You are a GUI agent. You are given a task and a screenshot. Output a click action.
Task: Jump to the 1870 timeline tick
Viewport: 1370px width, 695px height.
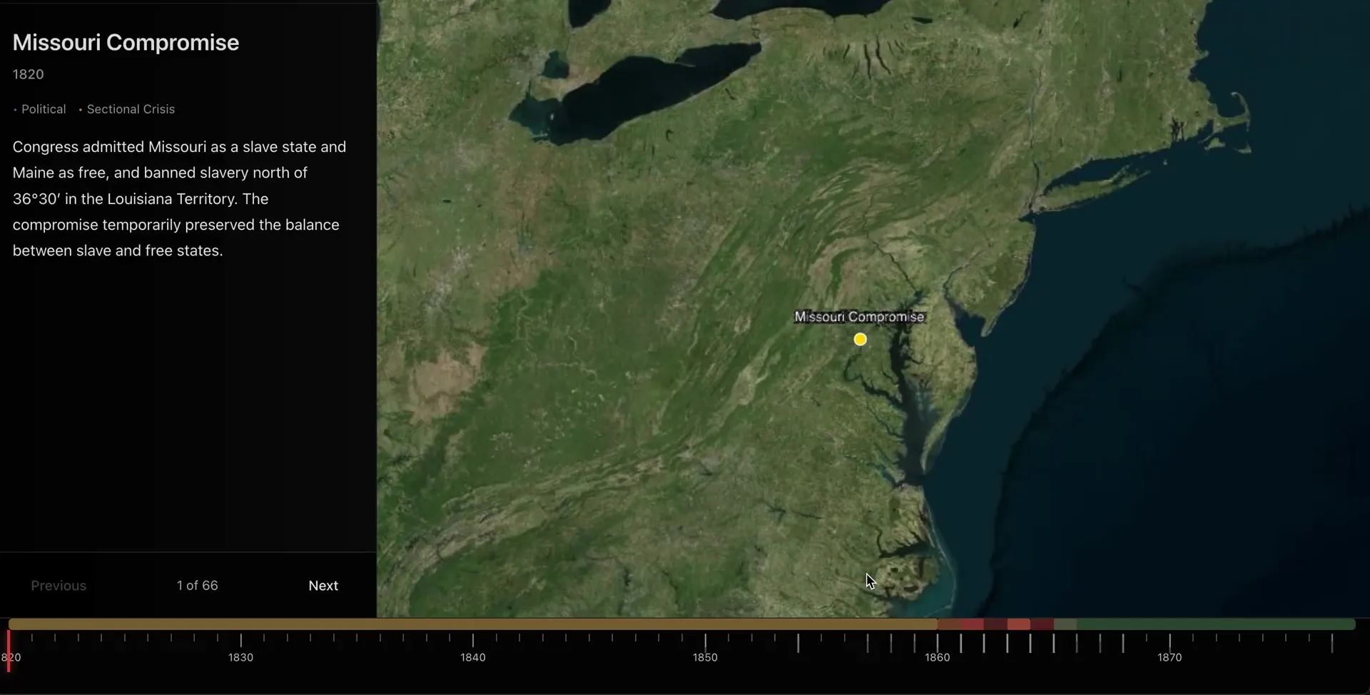tap(1170, 641)
